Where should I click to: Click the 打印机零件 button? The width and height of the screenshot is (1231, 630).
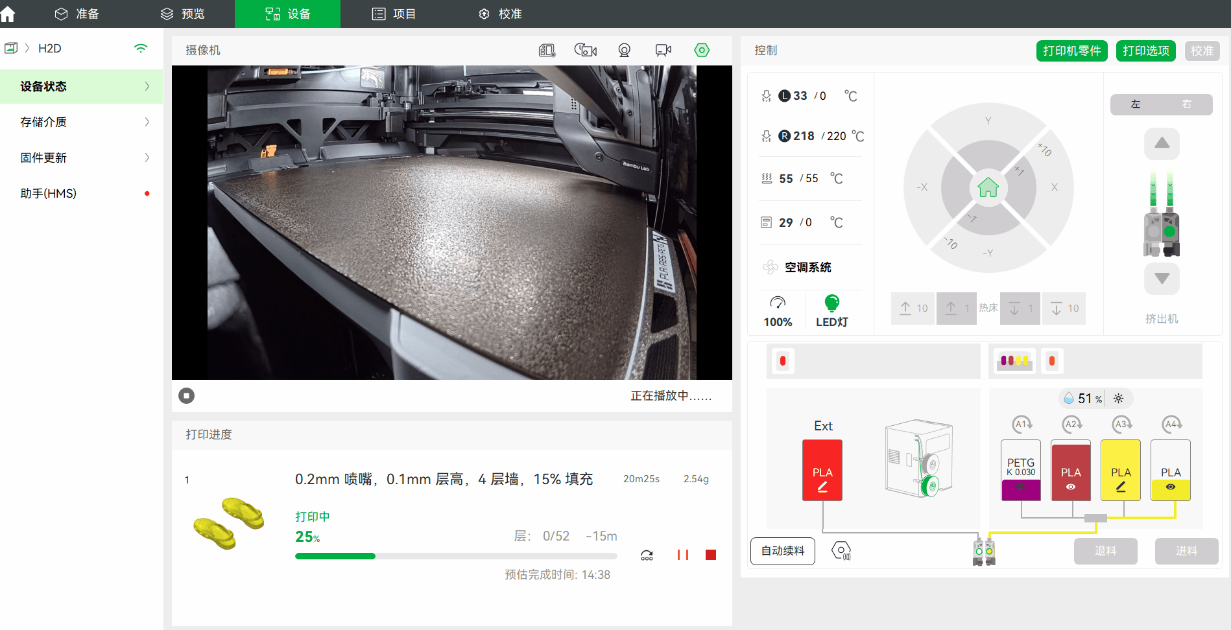(x=1071, y=51)
